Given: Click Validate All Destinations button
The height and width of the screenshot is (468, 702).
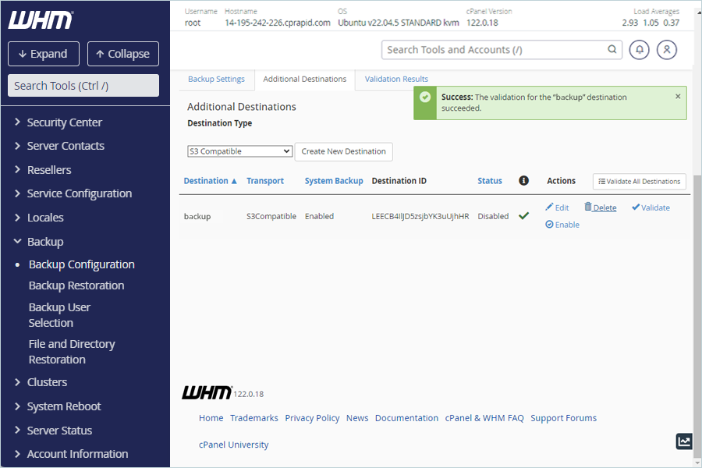Looking at the screenshot, I should tap(640, 182).
